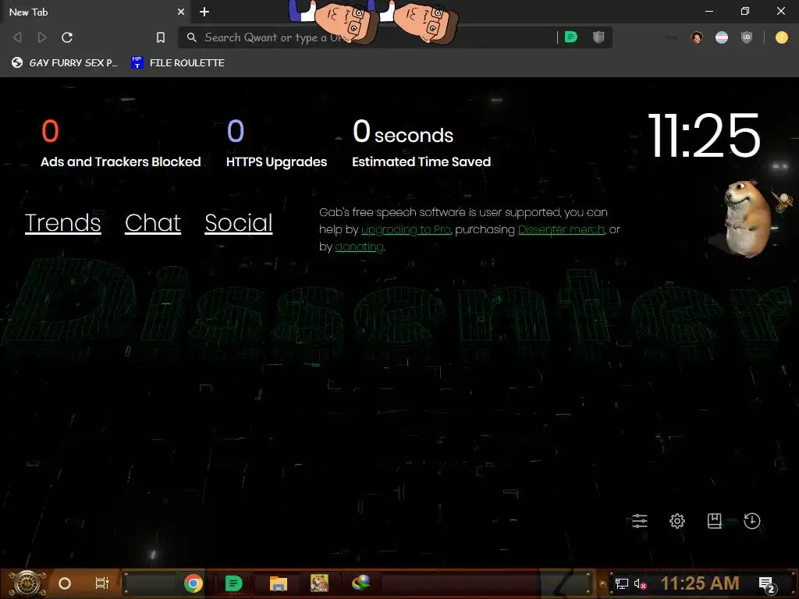Follow the donating link

coord(359,247)
